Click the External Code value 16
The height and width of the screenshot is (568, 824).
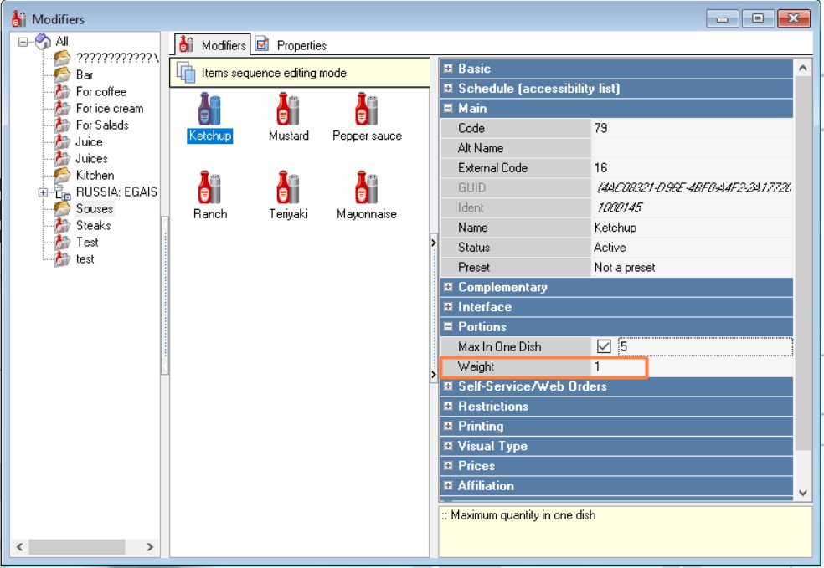point(600,168)
